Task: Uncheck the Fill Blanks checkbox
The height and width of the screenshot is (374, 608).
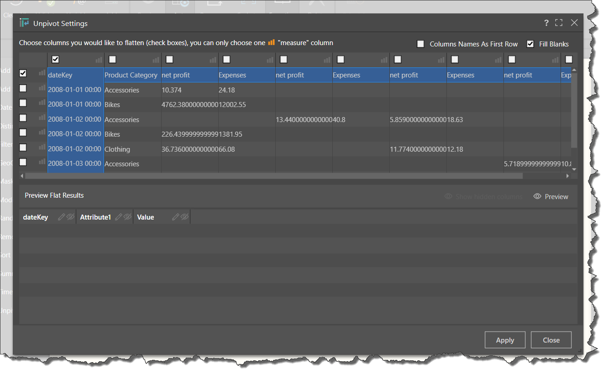Action: (530, 44)
